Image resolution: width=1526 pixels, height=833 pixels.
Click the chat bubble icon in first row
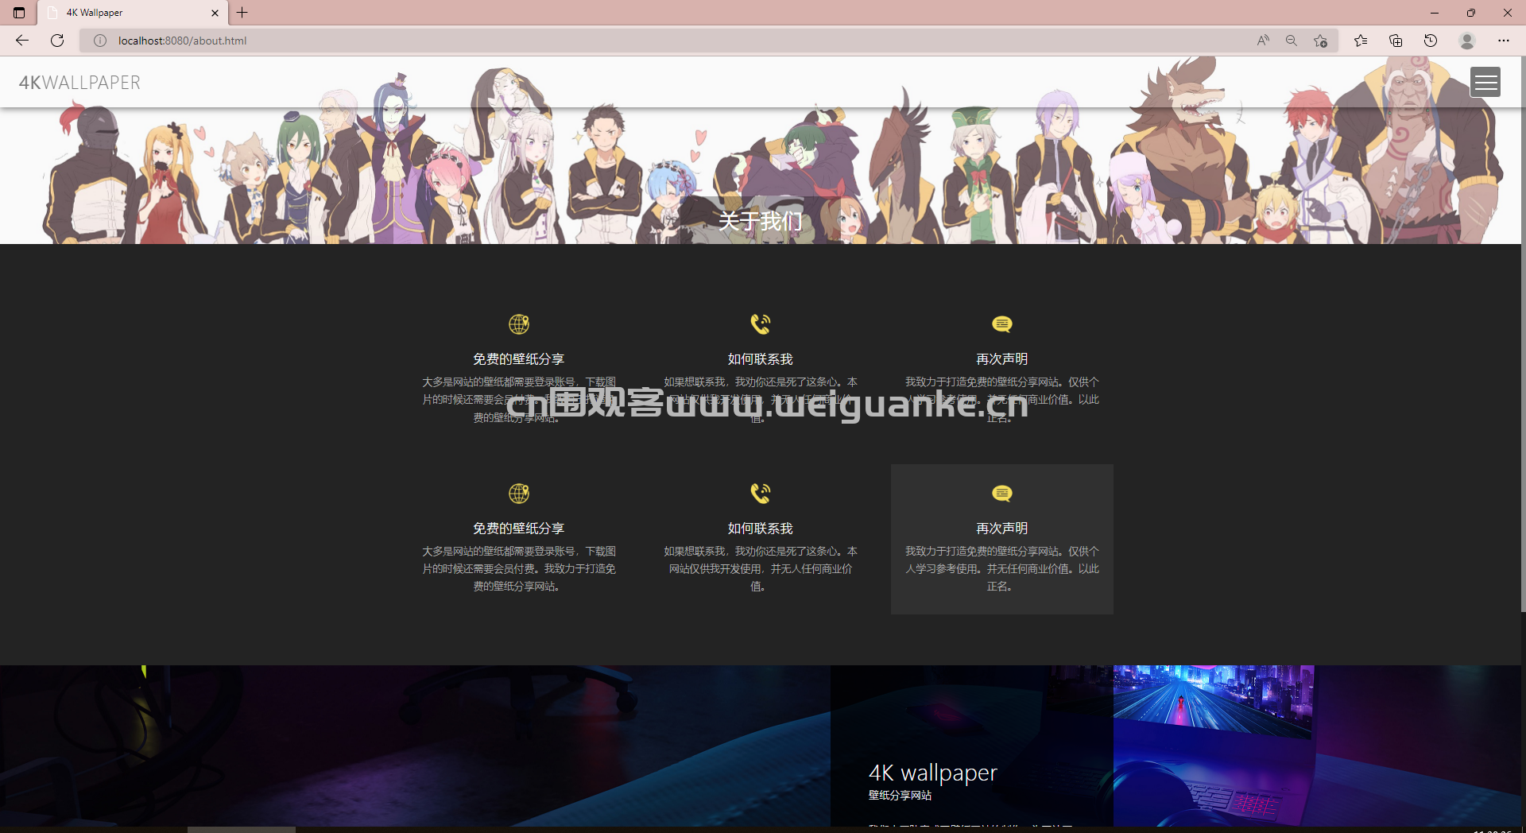coord(1002,324)
